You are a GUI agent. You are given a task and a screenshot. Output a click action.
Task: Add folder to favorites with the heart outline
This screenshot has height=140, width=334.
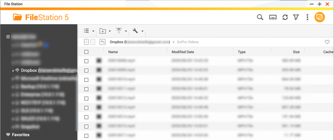point(327,42)
